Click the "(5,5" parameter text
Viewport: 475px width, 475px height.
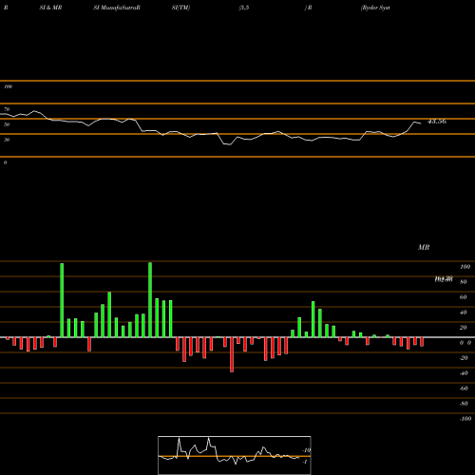244,8
